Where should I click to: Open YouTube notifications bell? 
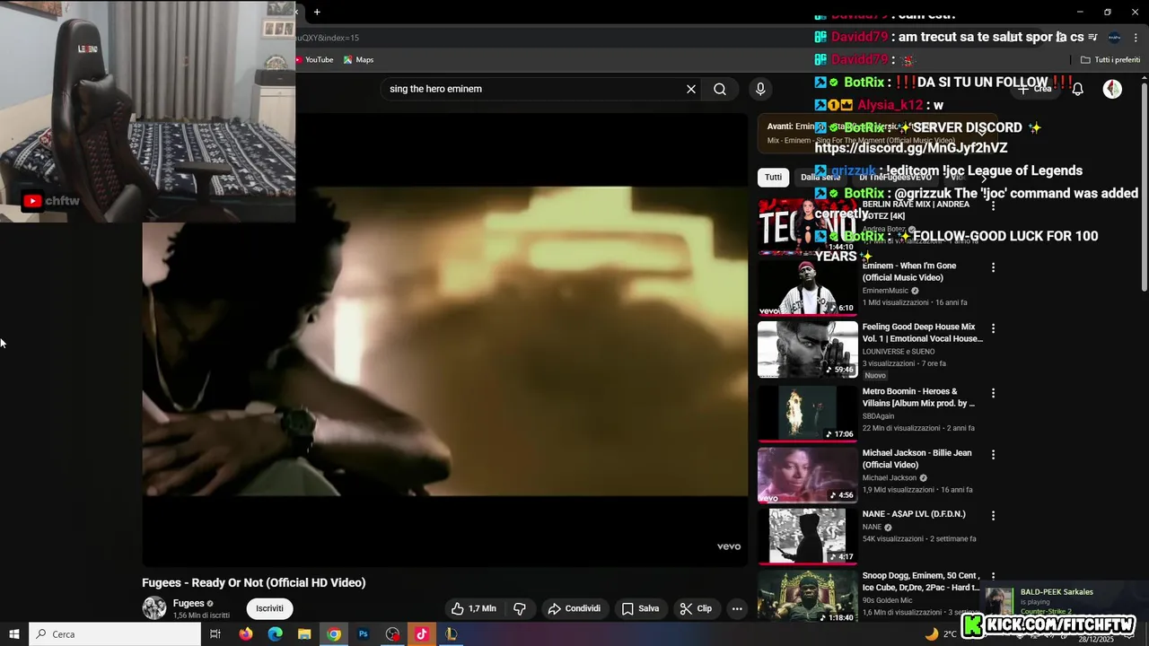coord(1078,89)
